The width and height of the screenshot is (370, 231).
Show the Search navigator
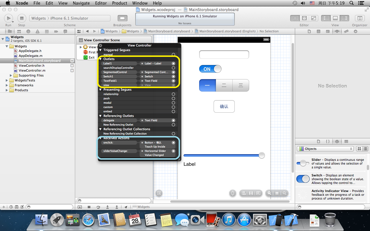28,31
